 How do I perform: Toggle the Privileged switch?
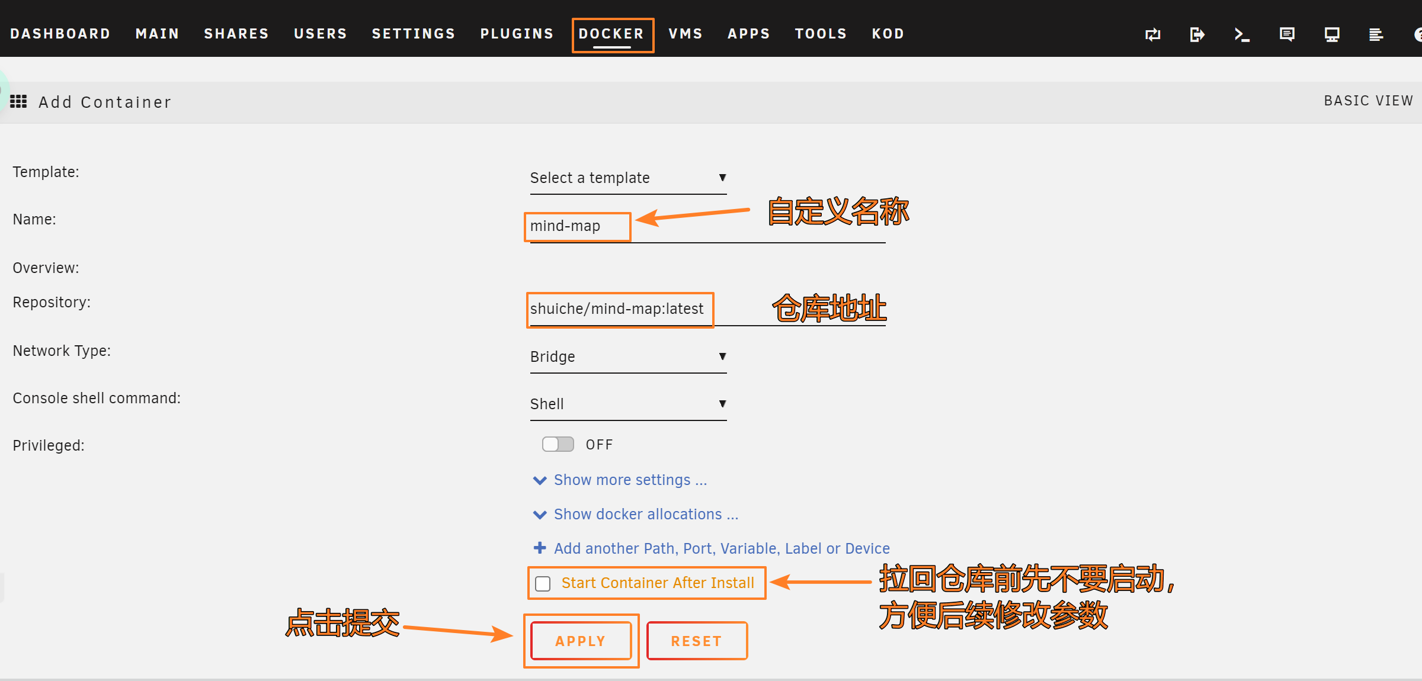tap(558, 444)
